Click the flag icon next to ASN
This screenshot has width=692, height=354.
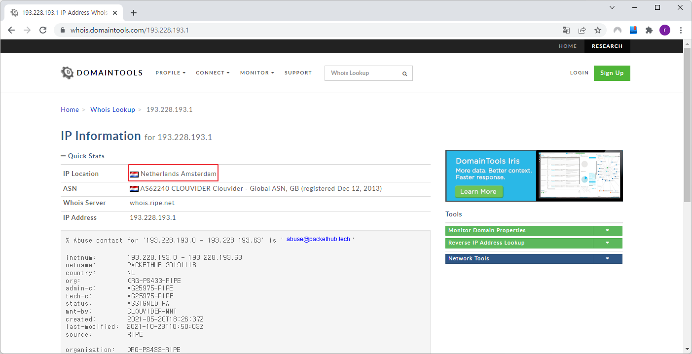click(134, 189)
